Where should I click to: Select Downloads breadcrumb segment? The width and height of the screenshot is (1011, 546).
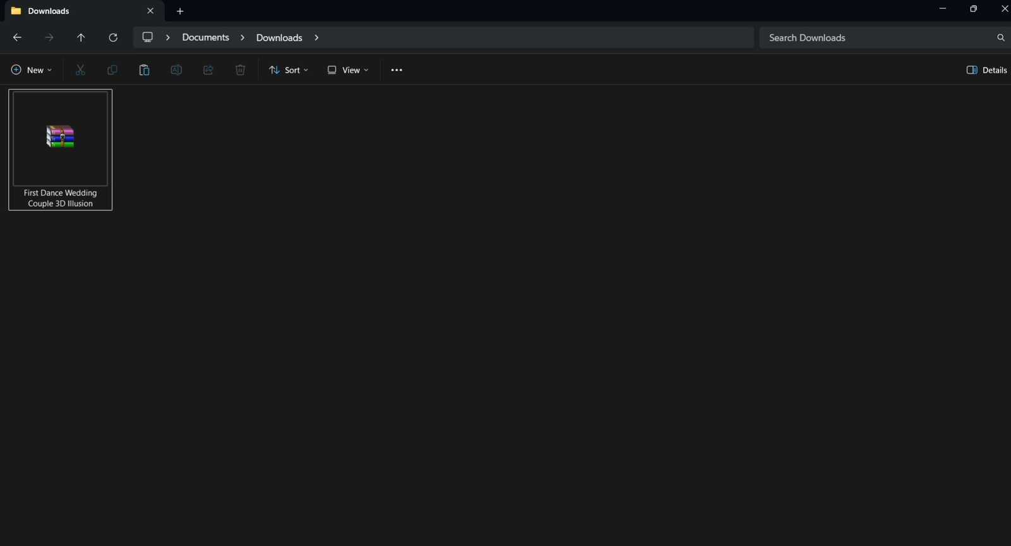(279, 38)
